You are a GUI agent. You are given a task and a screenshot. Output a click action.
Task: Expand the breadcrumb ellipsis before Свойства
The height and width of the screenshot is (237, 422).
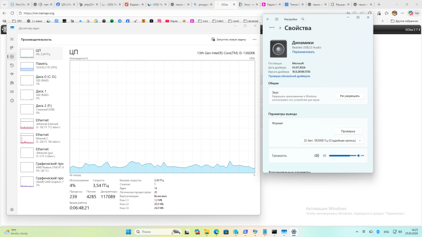273,28
